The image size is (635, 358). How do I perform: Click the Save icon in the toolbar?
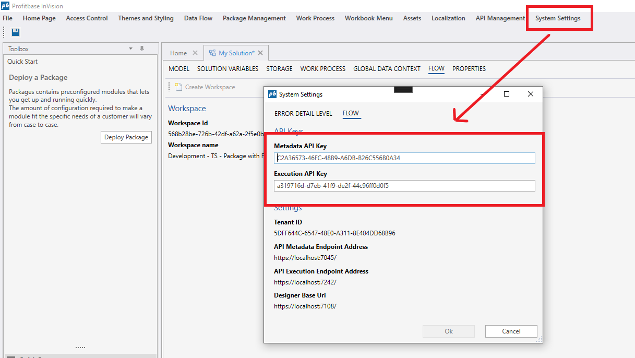click(x=16, y=32)
